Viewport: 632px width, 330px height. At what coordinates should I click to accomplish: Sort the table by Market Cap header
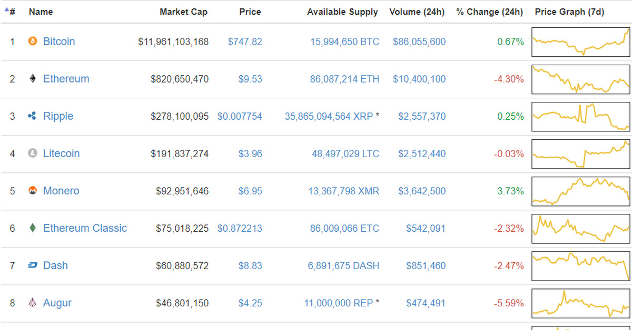tap(184, 12)
